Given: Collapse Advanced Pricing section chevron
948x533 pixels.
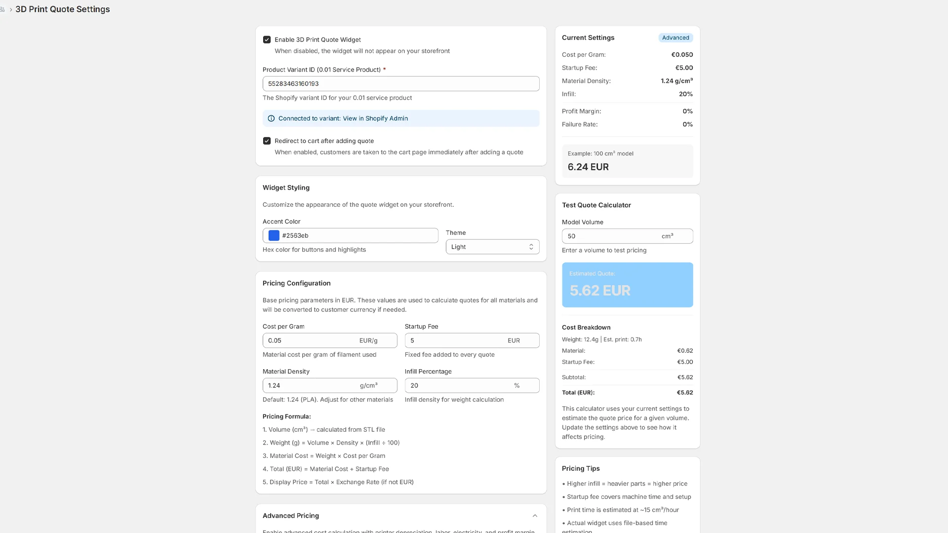Looking at the screenshot, I should pyautogui.click(x=535, y=516).
